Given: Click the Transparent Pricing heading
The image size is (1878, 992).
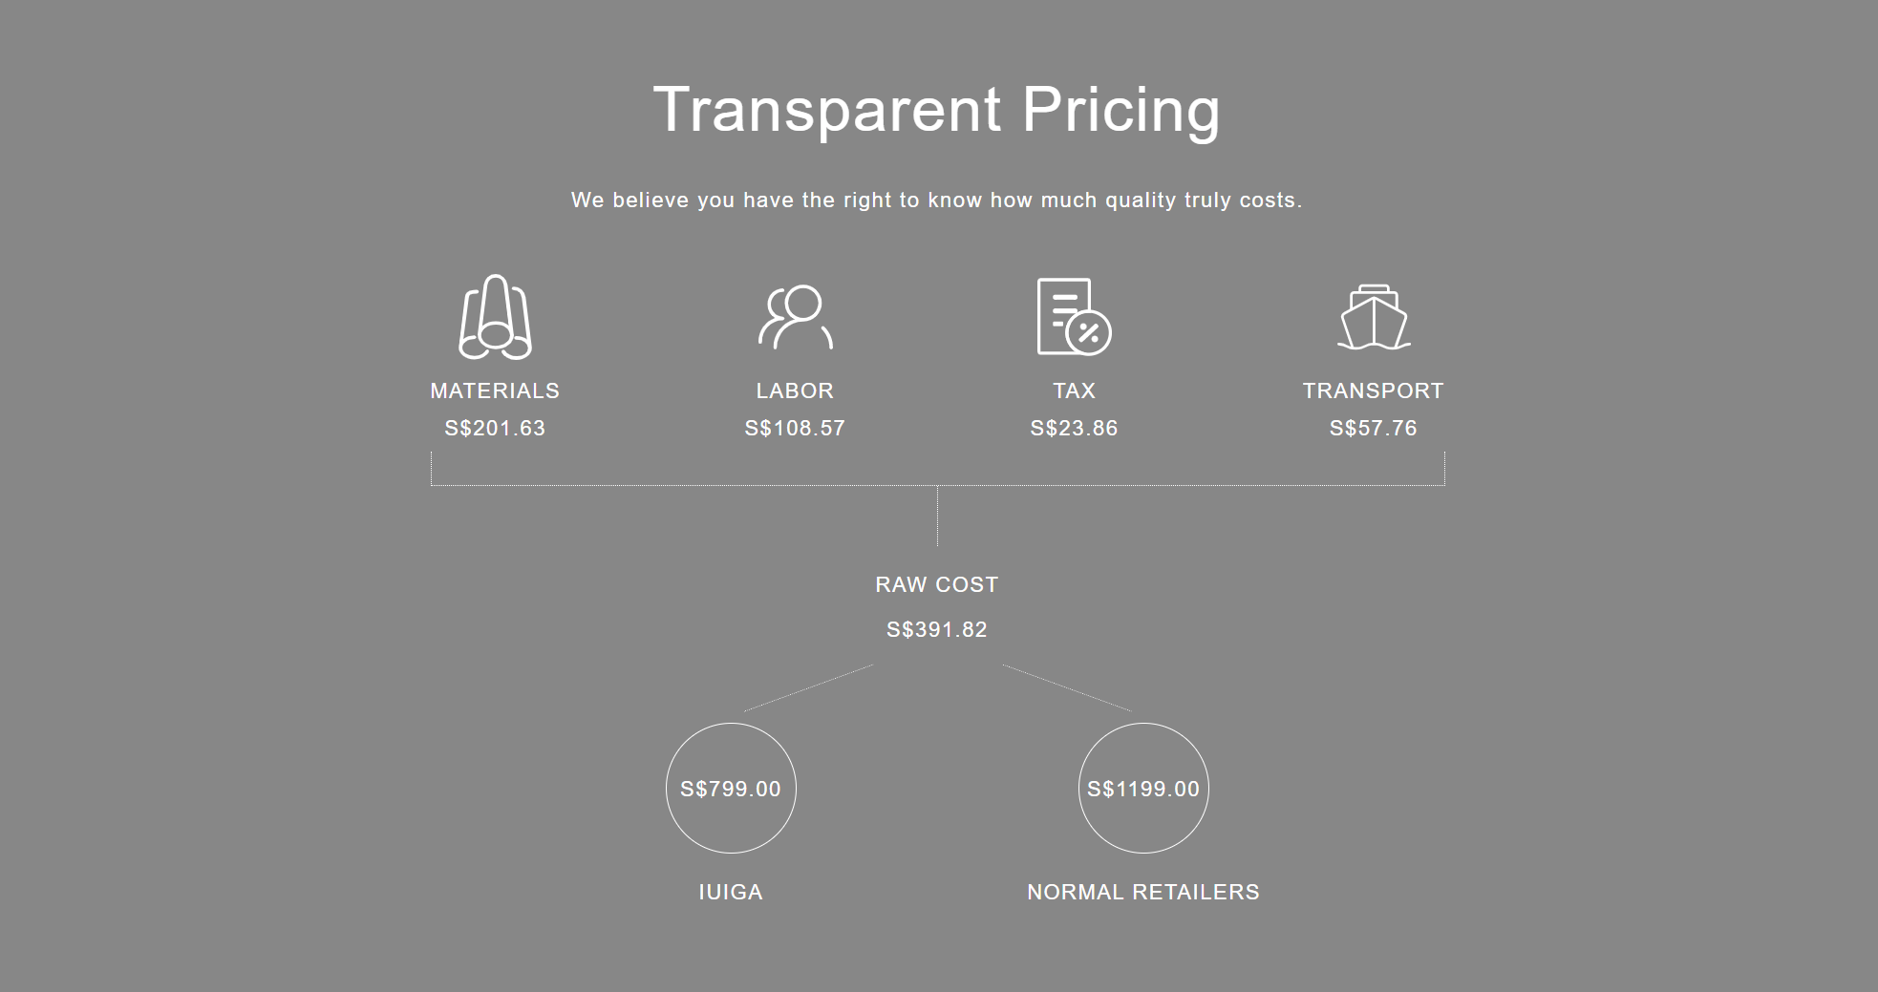Looking at the screenshot, I should (937, 109).
